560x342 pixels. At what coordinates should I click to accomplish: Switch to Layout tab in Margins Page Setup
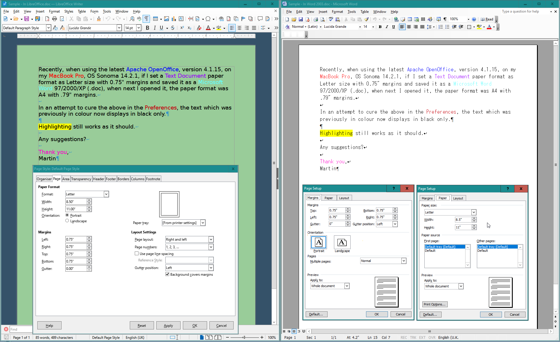click(344, 198)
